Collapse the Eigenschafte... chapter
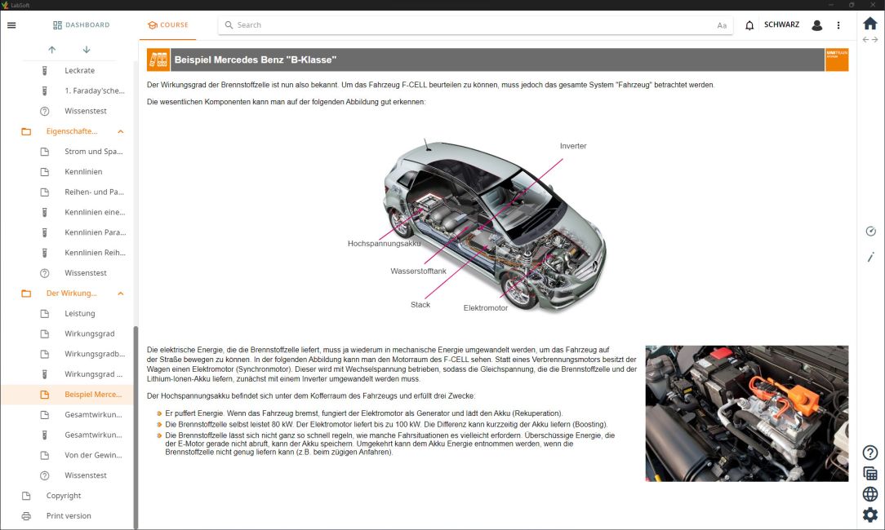This screenshot has width=885, height=530. click(121, 131)
